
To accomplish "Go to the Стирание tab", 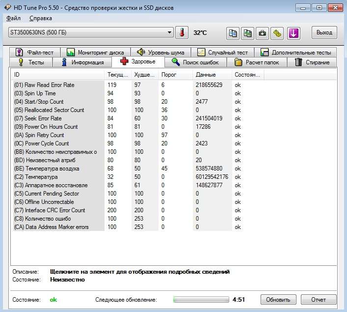I will (x=312, y=62).
